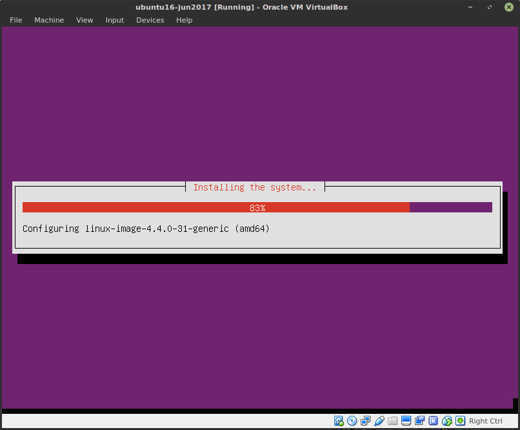Toggle mouse integration via its status icon

pos(447,420)
